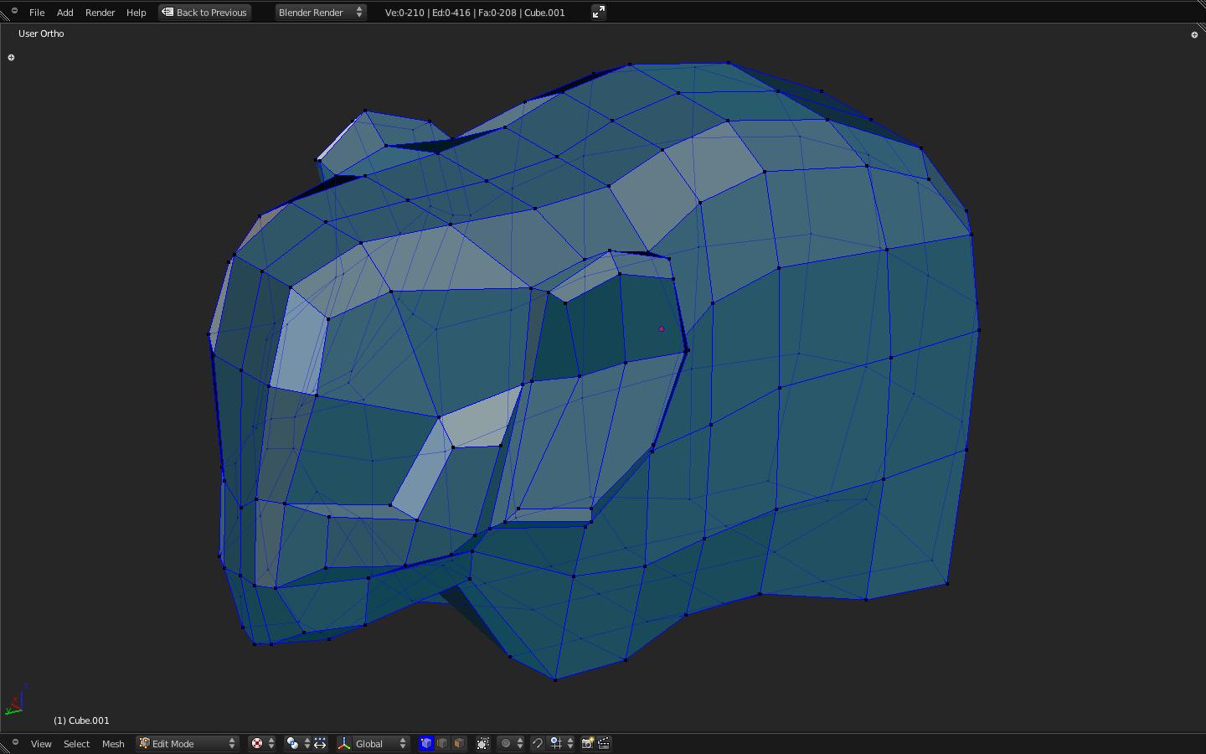Open the Mesh menu
This screenshot has height=754, width=1206.
point(113,744)
